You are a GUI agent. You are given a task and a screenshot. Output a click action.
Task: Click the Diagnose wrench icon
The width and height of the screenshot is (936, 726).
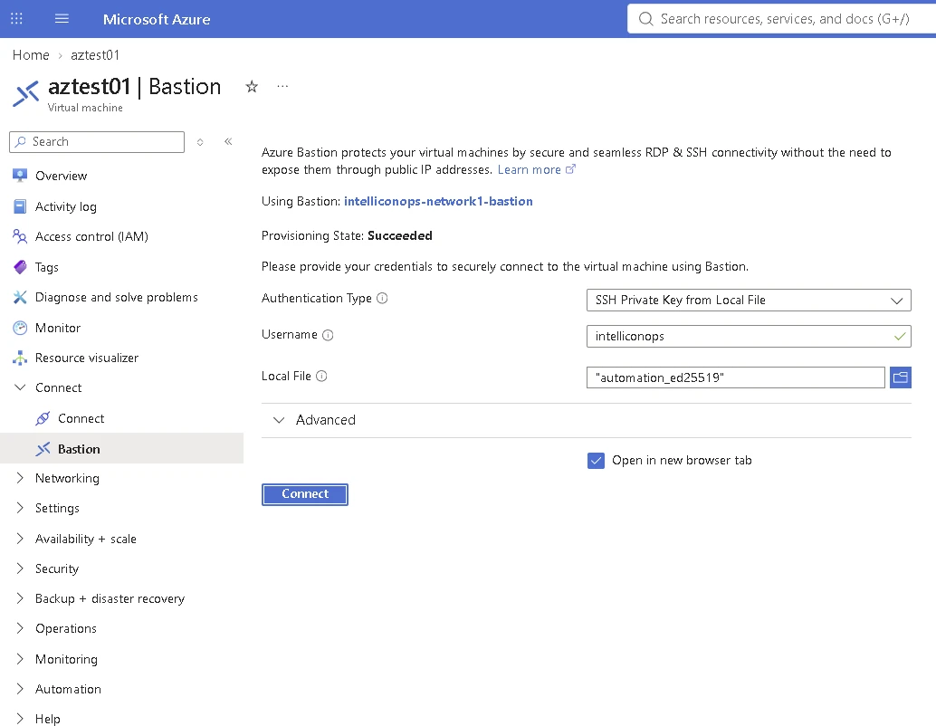click(20, 297)
